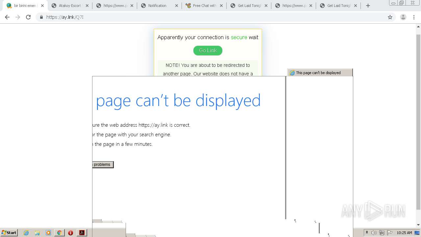Open Opera browser from taskbar
The height and width of the screenshot is (237, 421).
point(70,233)
